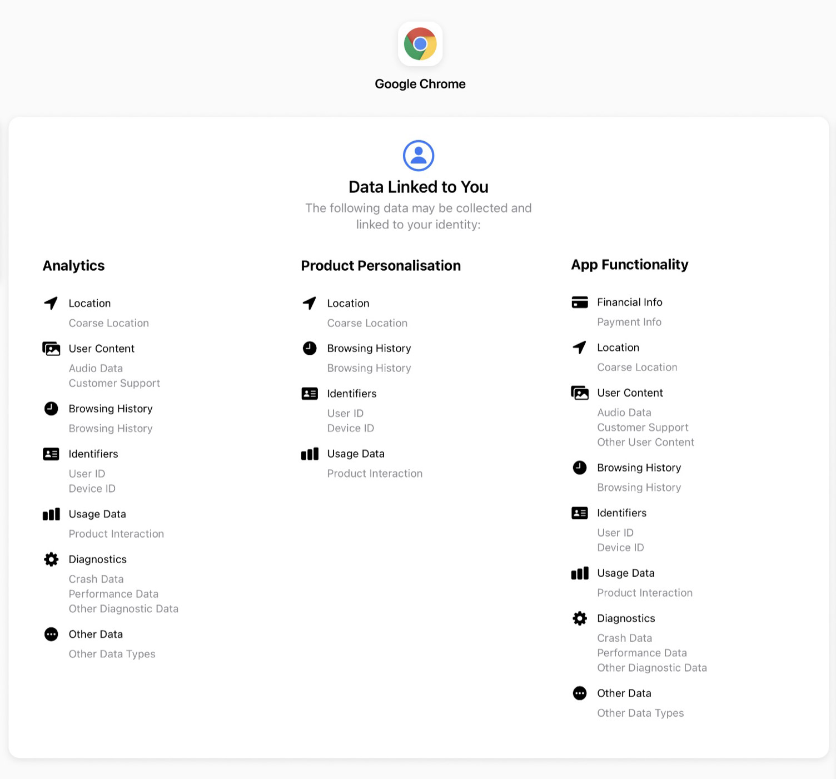Screen dimensions: 836x779
Task: Click Other Diagnostic Data under Analytics
Action: click(123, 609)
